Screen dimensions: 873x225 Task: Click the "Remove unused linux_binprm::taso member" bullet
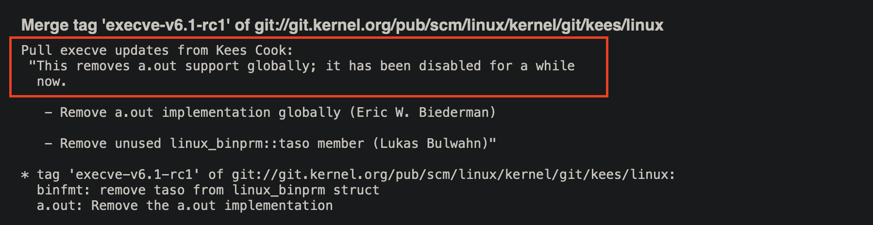pyautogui.click(x=212, y=144)
